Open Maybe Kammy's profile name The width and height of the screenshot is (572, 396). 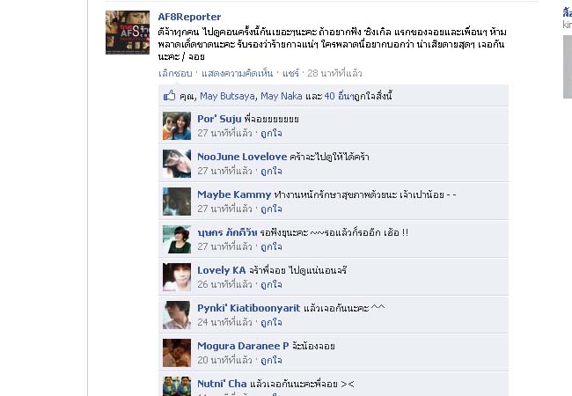[x=234, y=194]
